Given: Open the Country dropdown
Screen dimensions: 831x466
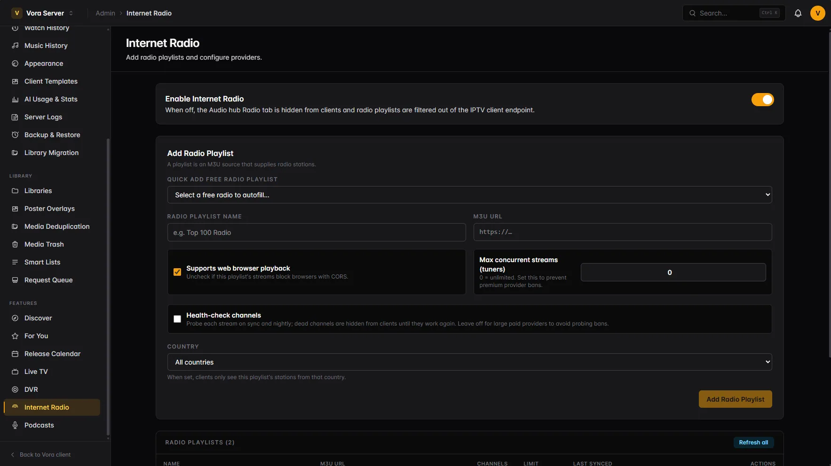Looking at the screenshot, I should click(469, 362).
